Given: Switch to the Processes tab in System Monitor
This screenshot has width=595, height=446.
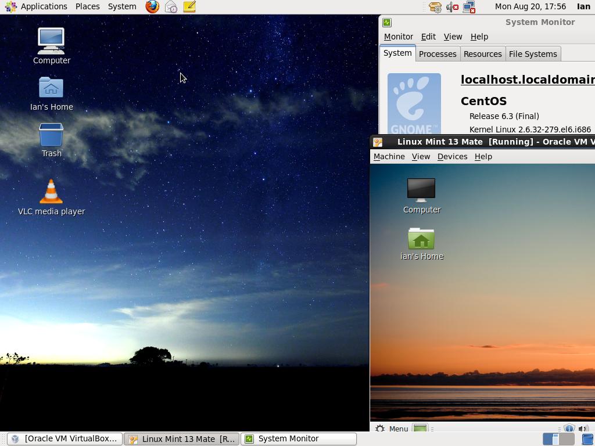Looking at the screenshot, I should 438,53.
